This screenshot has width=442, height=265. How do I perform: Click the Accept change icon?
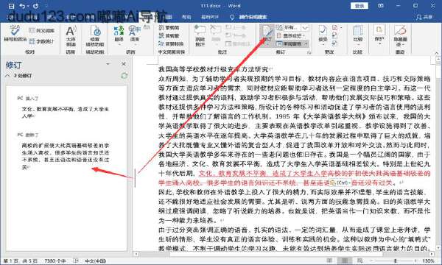323,34
